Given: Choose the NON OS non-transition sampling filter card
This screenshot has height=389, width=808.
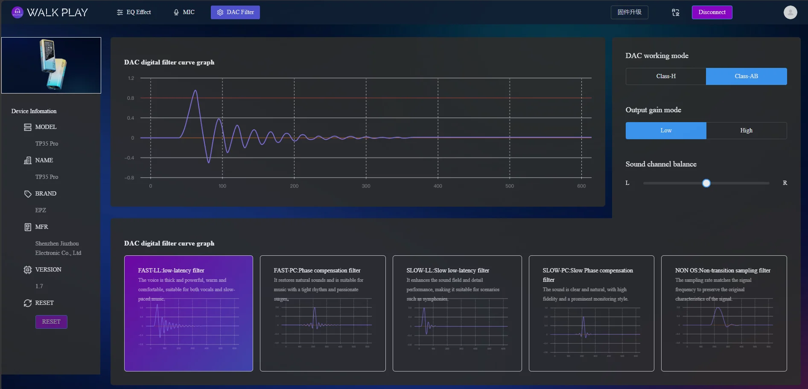Looking at the screenshot, I should click(724, 313).
